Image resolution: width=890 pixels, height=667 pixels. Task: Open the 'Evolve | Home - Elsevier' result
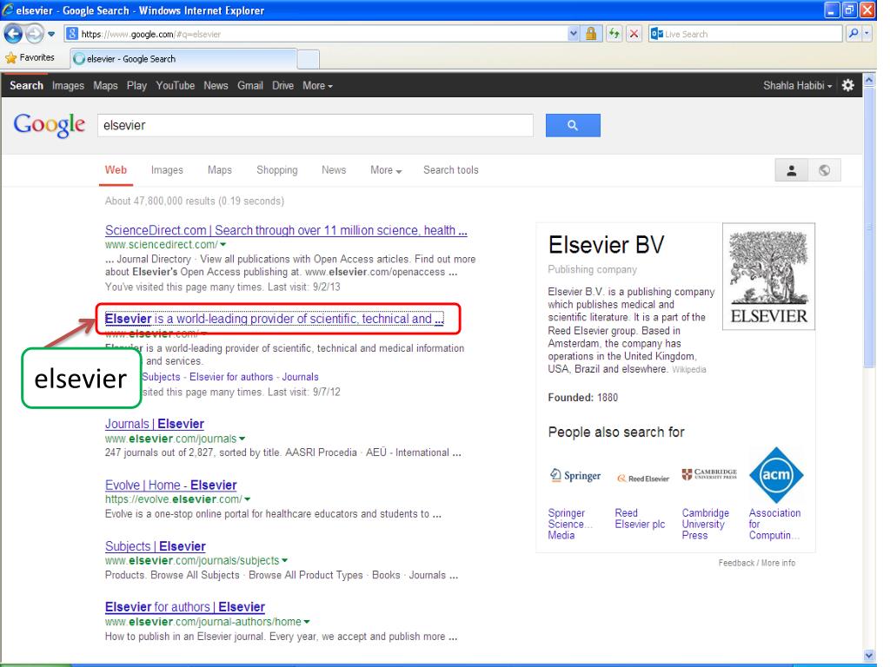click(x=171, y=485)
